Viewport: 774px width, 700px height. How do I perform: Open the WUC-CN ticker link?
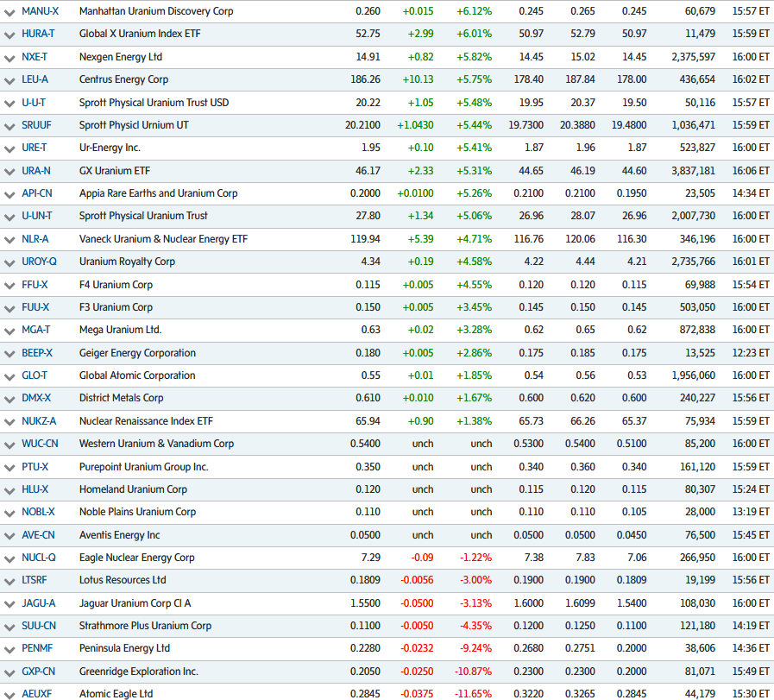[40, 444]
